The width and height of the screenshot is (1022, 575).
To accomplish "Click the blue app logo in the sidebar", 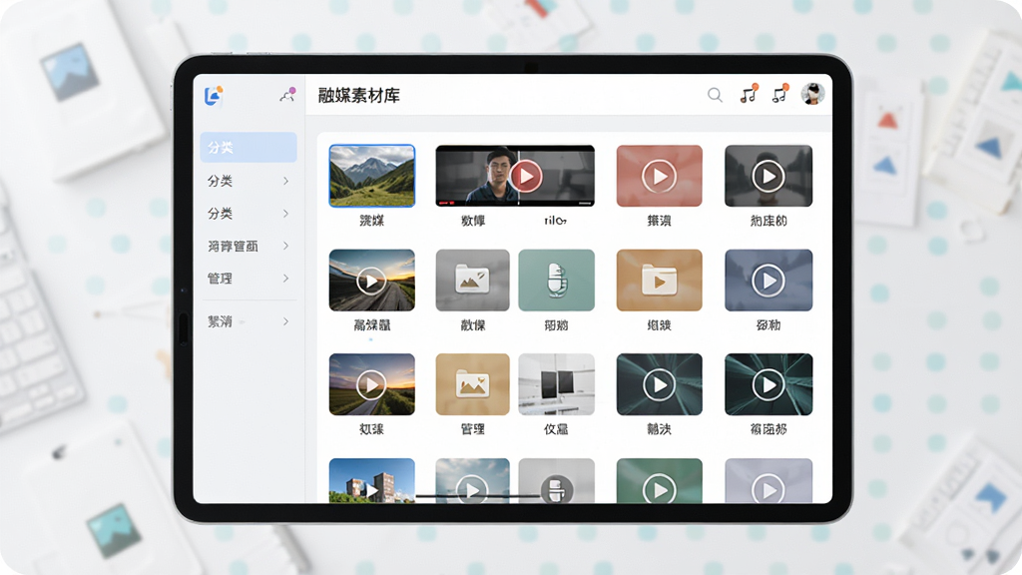I will click(x=214, y=96).
